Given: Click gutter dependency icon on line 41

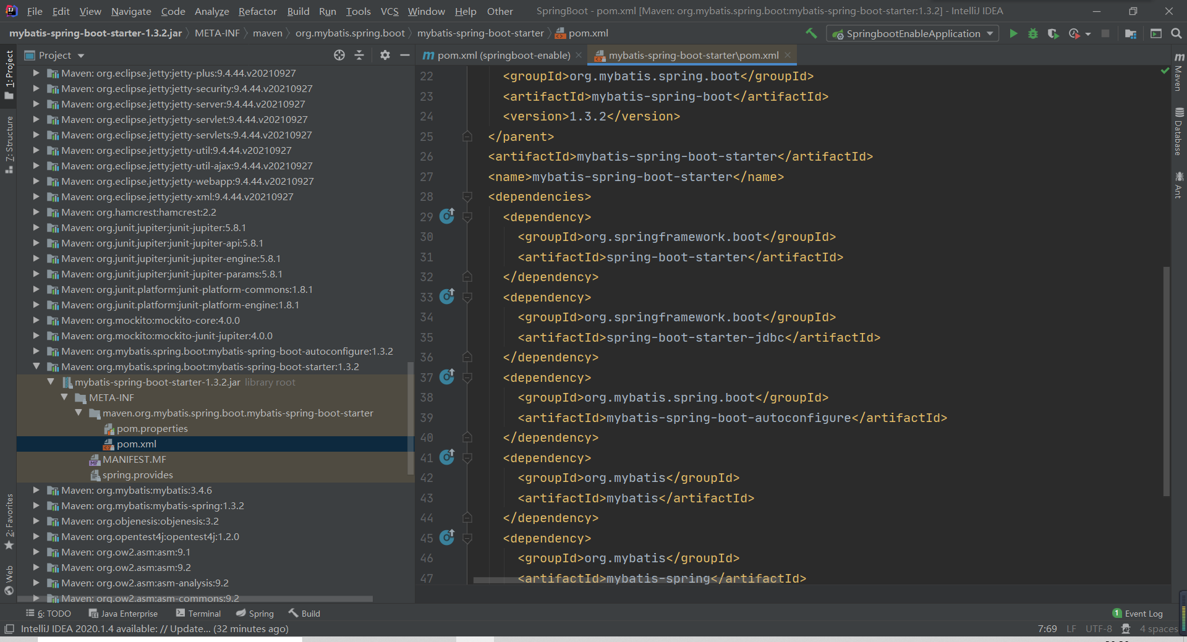Looking at the screenshot, I should click(x=447, y=457).
